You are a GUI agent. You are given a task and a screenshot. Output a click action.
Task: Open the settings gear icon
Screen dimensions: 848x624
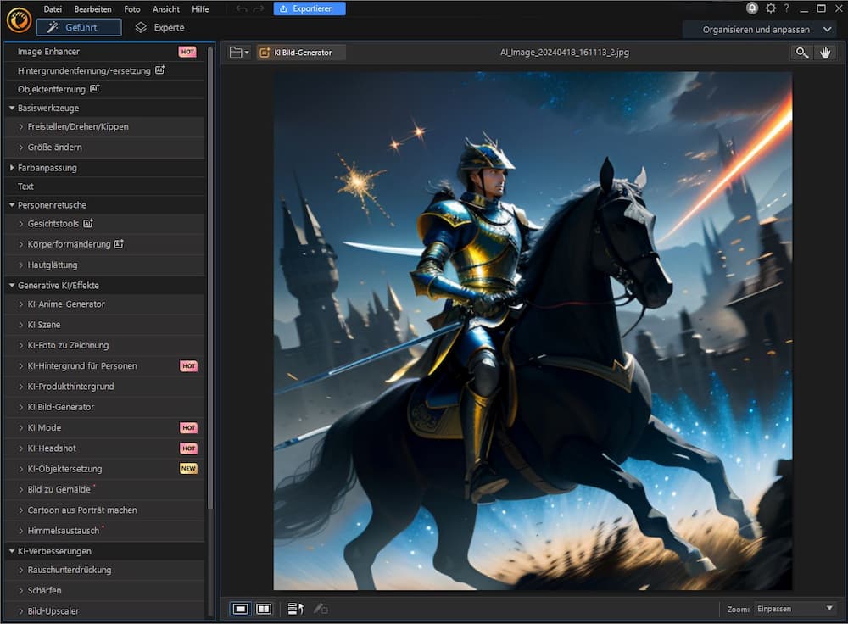(770, 8)
